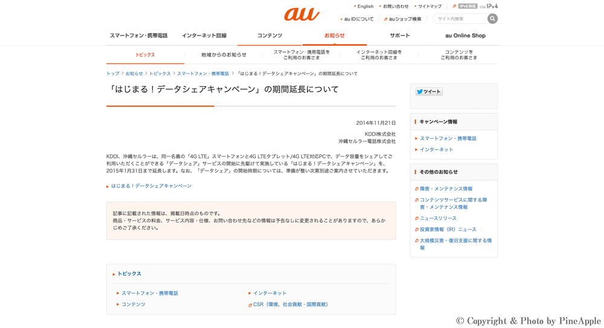Open the CSR（環境、社会貢献・国際貢献） link
The image size is (604, 328).
click(292, 304)
